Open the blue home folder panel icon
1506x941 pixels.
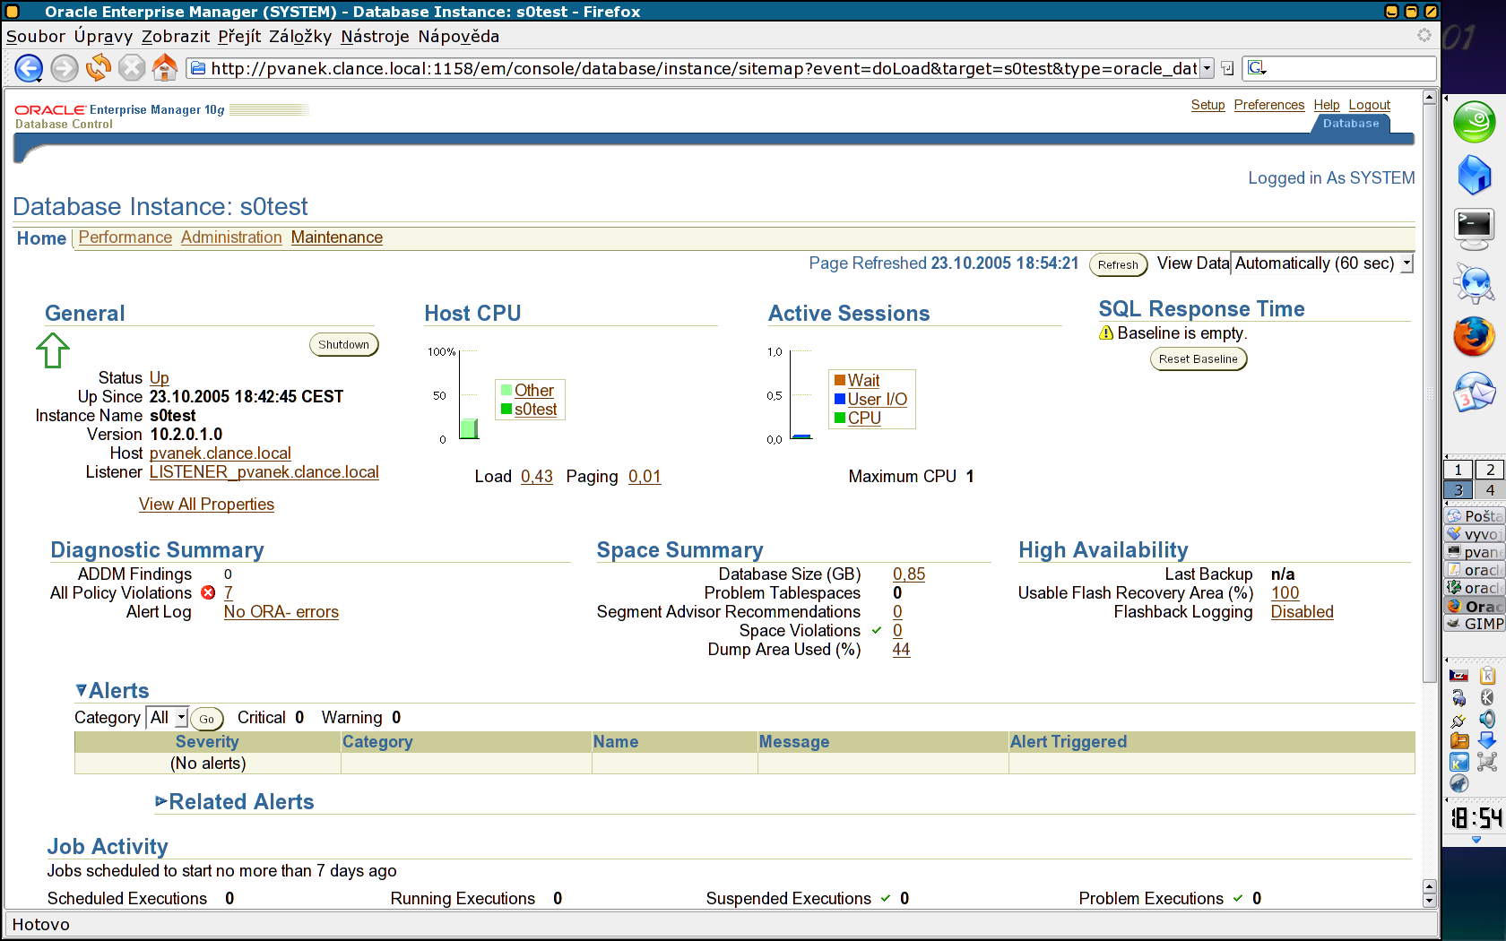tap(1474, 175)
